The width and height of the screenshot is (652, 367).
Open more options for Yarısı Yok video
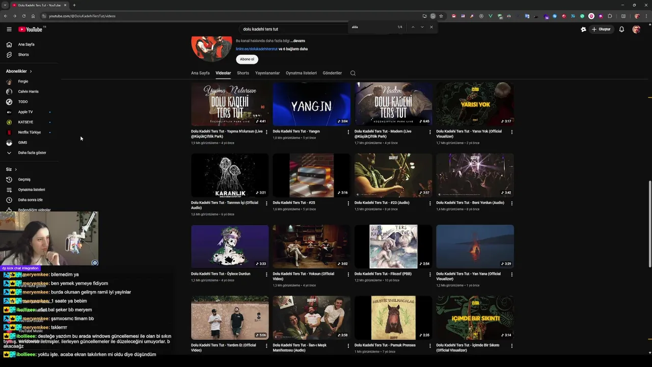[512, 132]
